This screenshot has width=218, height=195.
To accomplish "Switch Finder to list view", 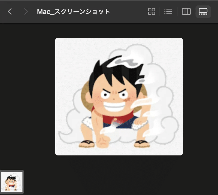I will (168, 11).
